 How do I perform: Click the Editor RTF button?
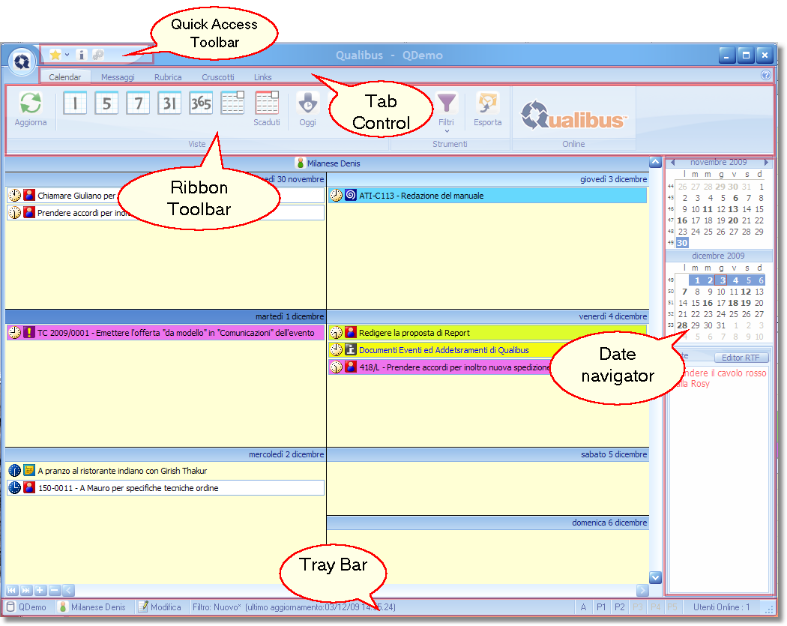point(741,358)
